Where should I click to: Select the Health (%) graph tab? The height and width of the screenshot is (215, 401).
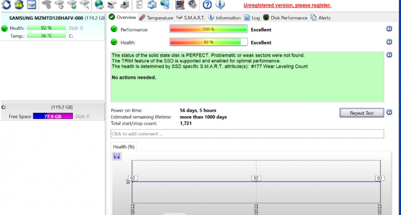pos(124,147)
